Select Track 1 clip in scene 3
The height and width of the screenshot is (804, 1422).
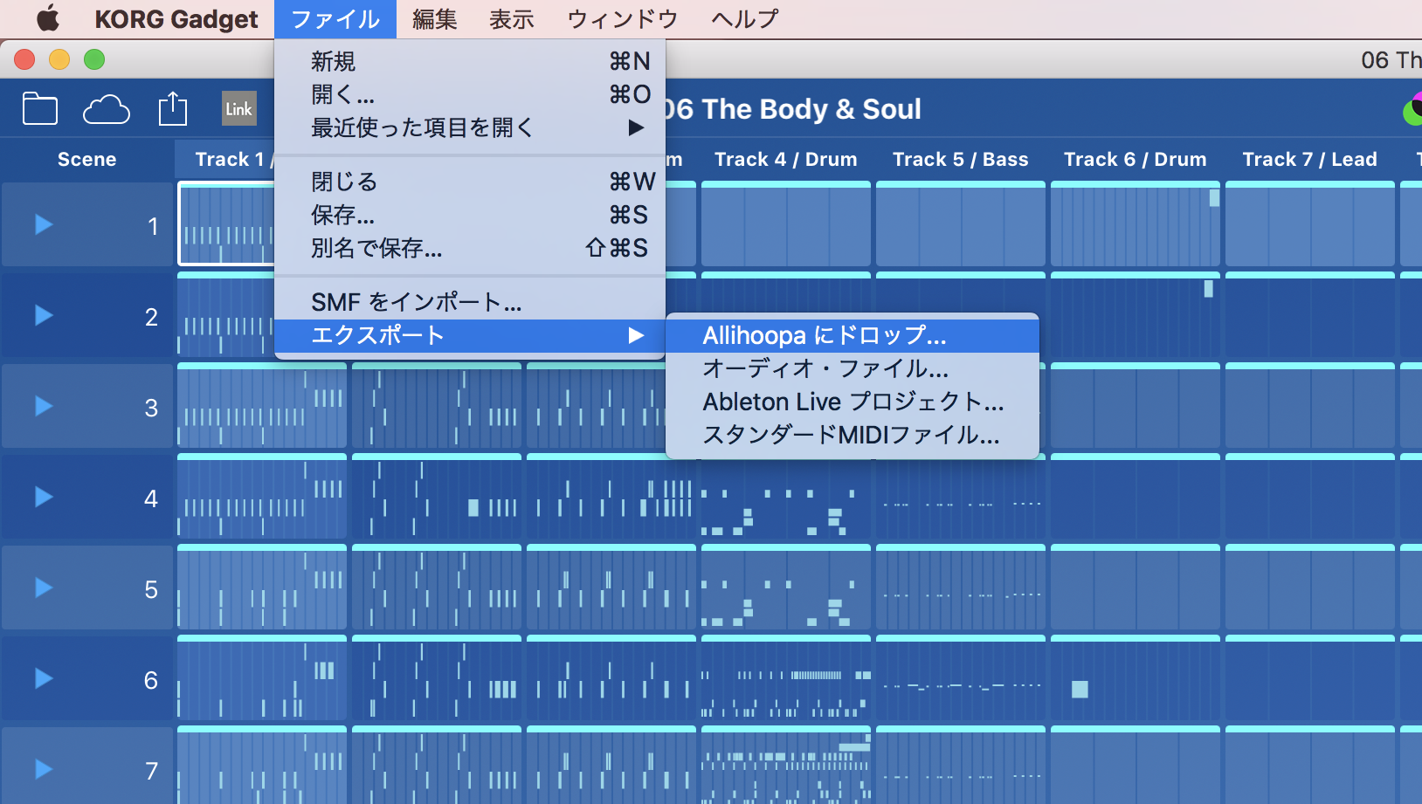(x=262, y=405)
